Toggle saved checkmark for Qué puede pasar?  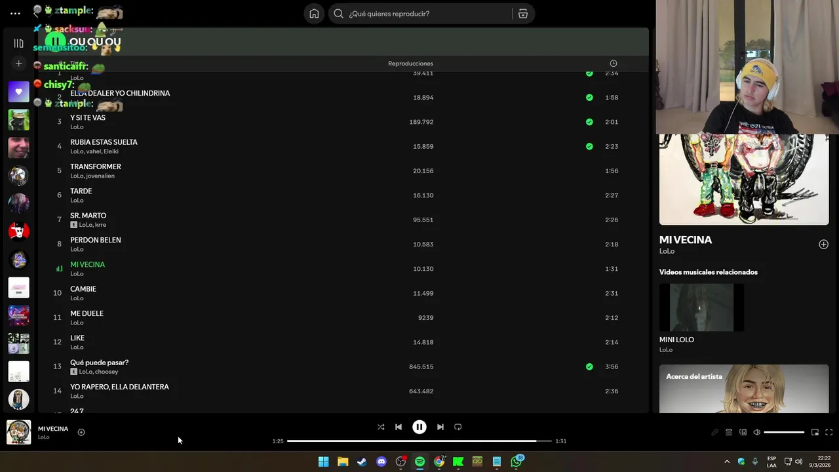tap(589, 366)
